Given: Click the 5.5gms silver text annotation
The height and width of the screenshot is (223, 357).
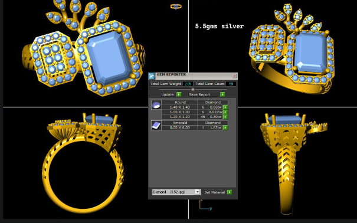Looking at the screenshot, I should pos(220,26).
